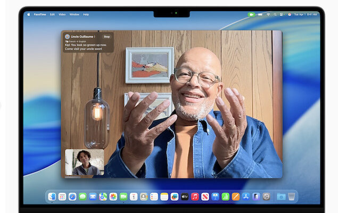The height and width of the screenshot is (213, 338).
Task: Open Maps app in the Dock
Action: click(103, 196)
